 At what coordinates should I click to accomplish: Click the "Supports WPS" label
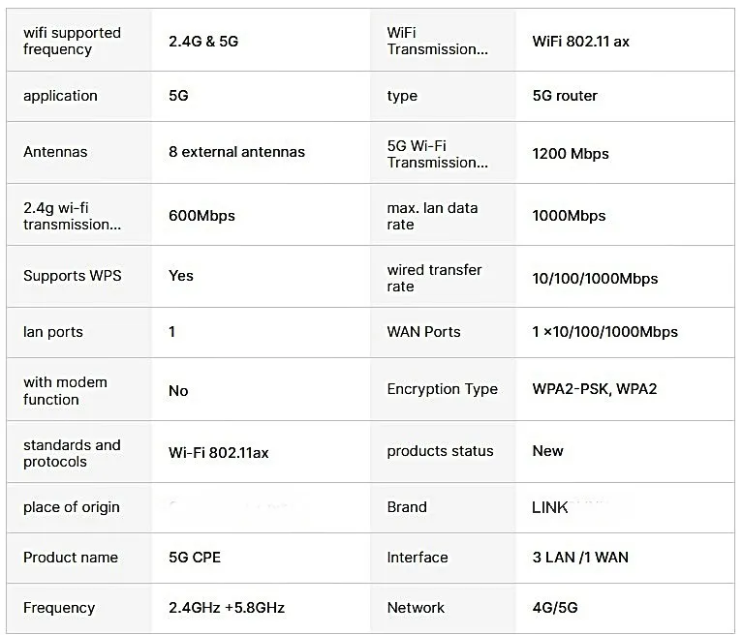point(72,276)
